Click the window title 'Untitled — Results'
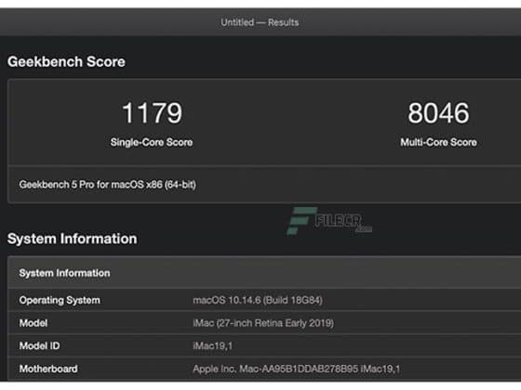 click(260, 22)
